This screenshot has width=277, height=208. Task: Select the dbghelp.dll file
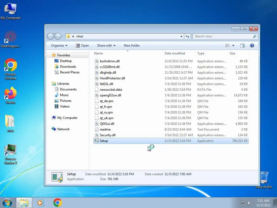[x=171, y=73]
